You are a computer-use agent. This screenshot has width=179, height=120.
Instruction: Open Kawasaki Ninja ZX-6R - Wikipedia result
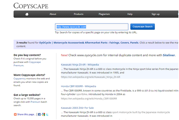pos(80,65)
